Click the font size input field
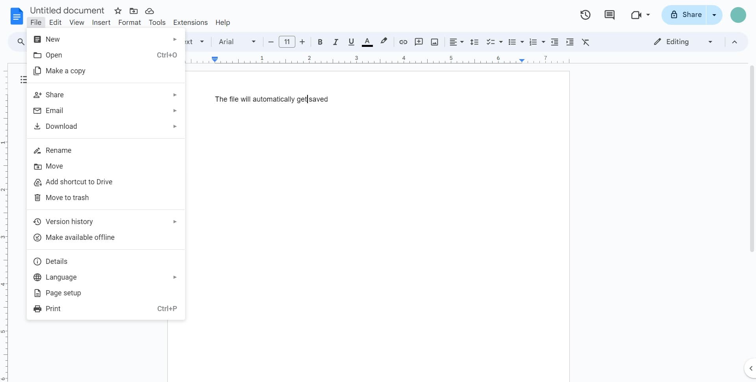Viewport: 756px width, 382px height. coord(287,42)
